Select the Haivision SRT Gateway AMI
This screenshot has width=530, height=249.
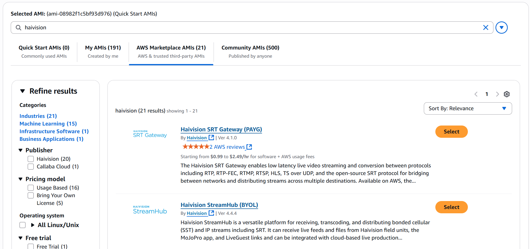click(x=451, y=132)
